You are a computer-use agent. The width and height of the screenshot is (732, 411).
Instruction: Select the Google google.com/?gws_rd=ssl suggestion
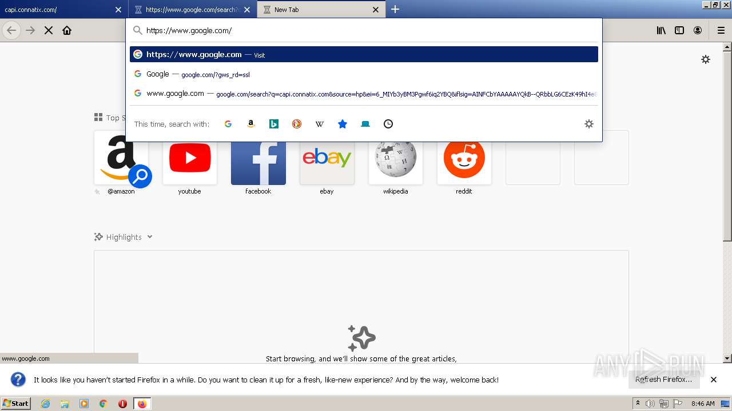364,74
